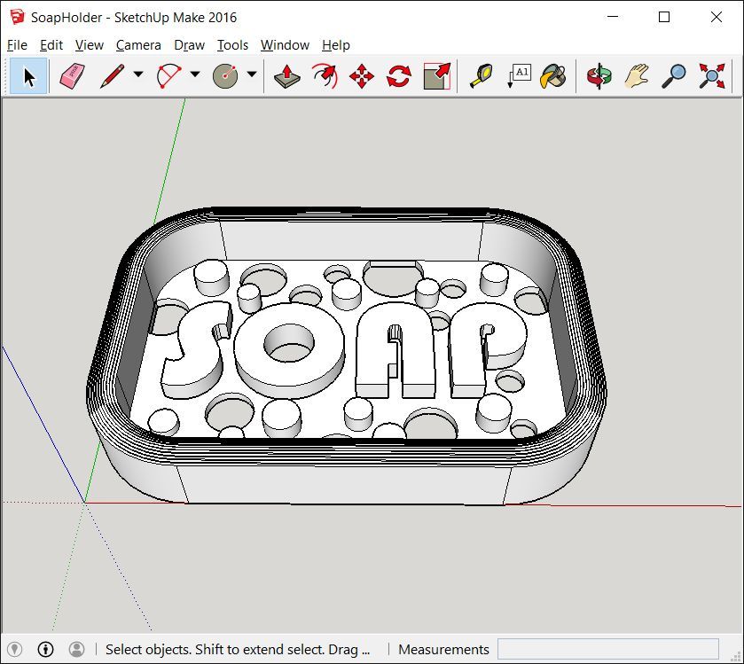Choose the Offset tool

(325, 76)
